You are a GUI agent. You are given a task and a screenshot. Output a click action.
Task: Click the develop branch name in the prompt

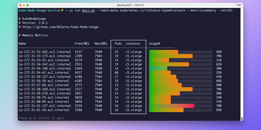[x=54, y=10]
